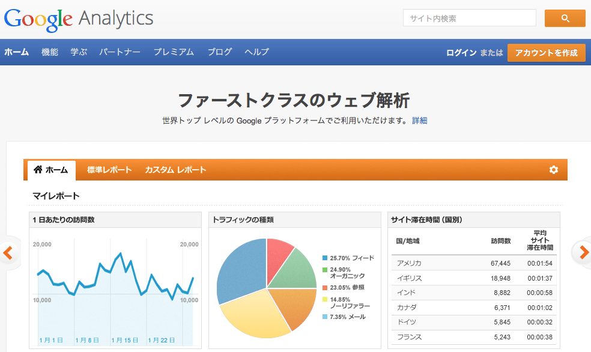The width and height of the screenshot is (591, 352).
Task: Open the ブログ menu item
Action: [219, 52]
